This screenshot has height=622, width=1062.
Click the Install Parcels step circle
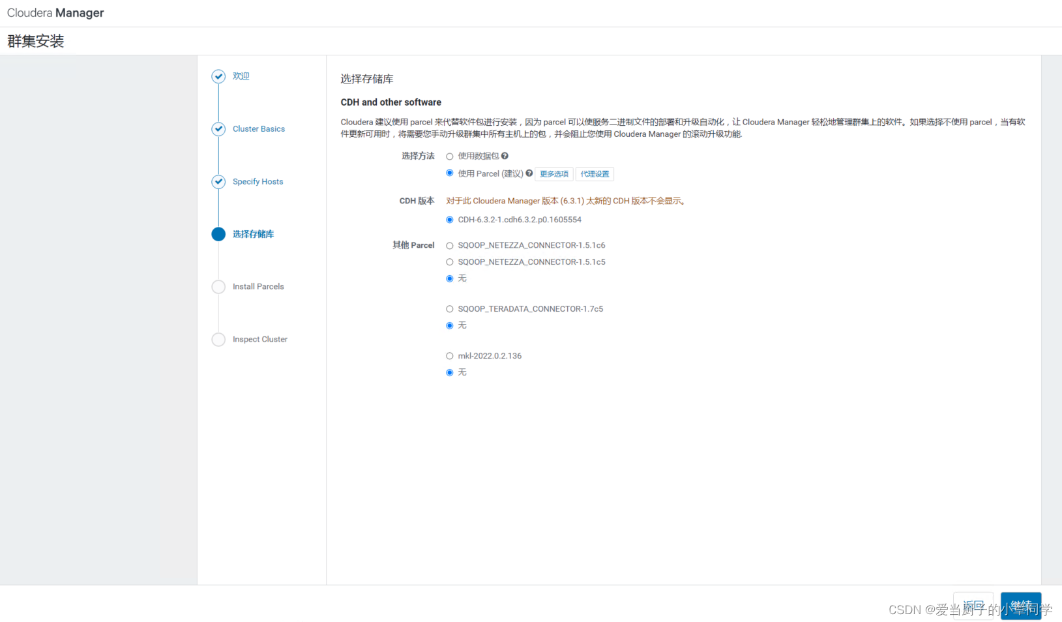tap(218, 287)
